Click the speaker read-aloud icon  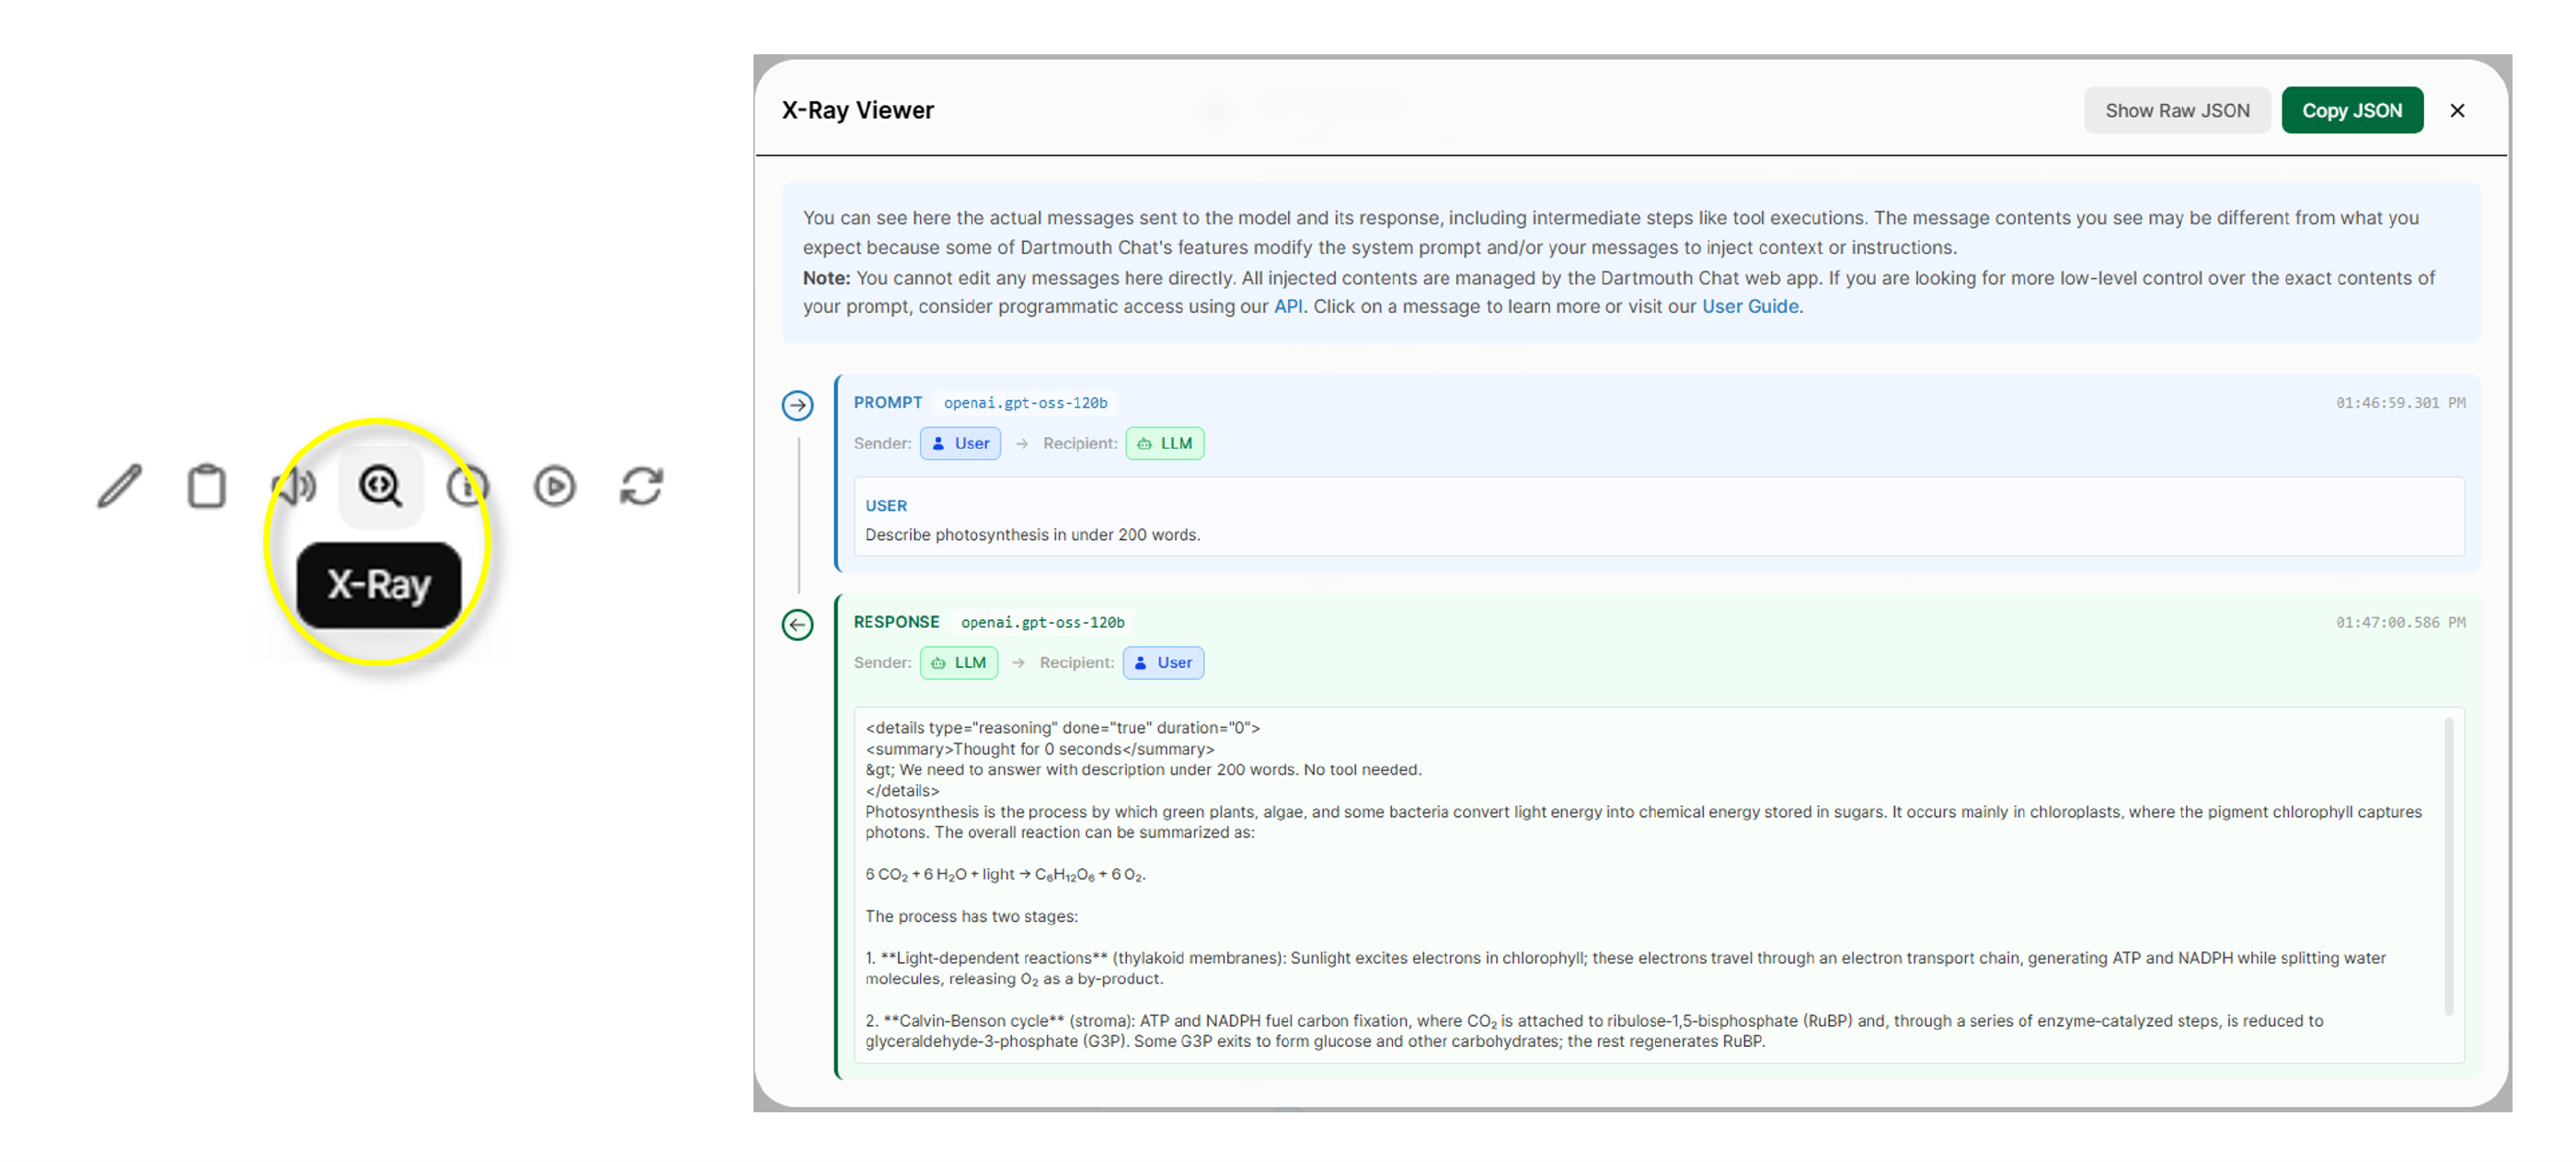pyautogui.click(x=294, y=487)
